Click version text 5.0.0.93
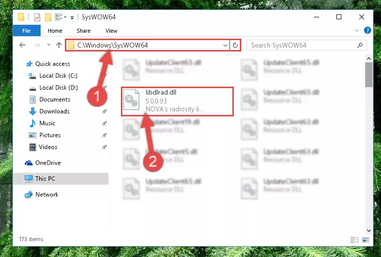The image size is (381, 257). tap(156, 101)
